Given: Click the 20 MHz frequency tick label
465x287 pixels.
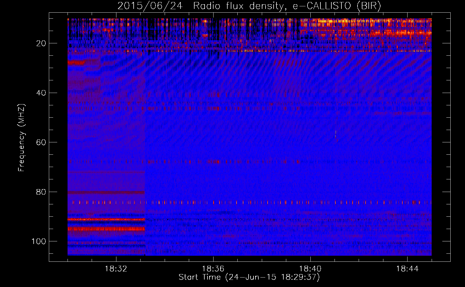Looking at the screenshot, I should (x=41, y=43).
